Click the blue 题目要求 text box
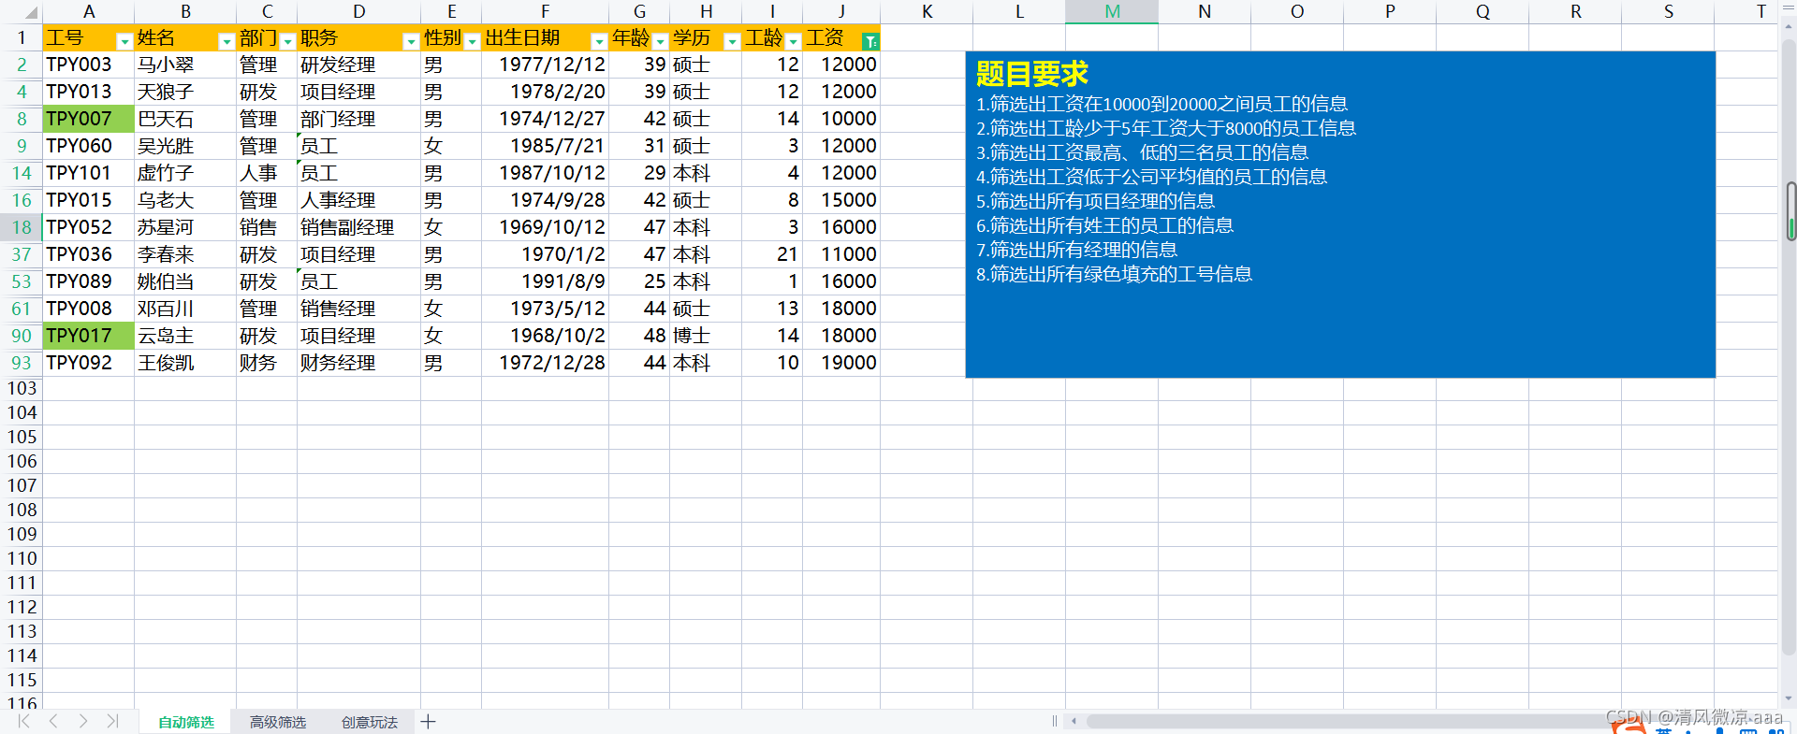Screen dimensions: 1797x734 click(1340, 214)
